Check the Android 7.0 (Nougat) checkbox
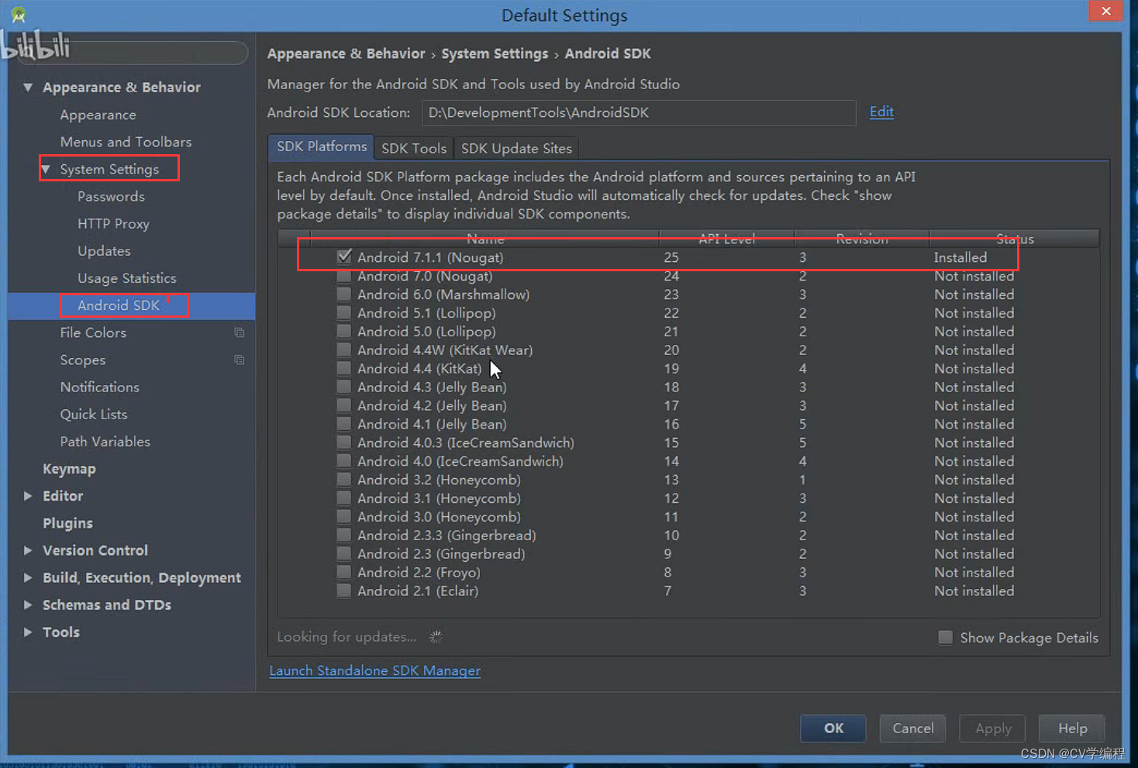1138x768 pixels. pos(344,276)
